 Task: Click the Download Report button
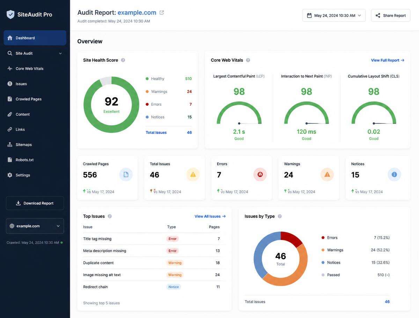click(x=35, y=203)
